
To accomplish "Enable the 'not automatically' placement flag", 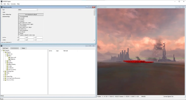I will pos(19,16).
